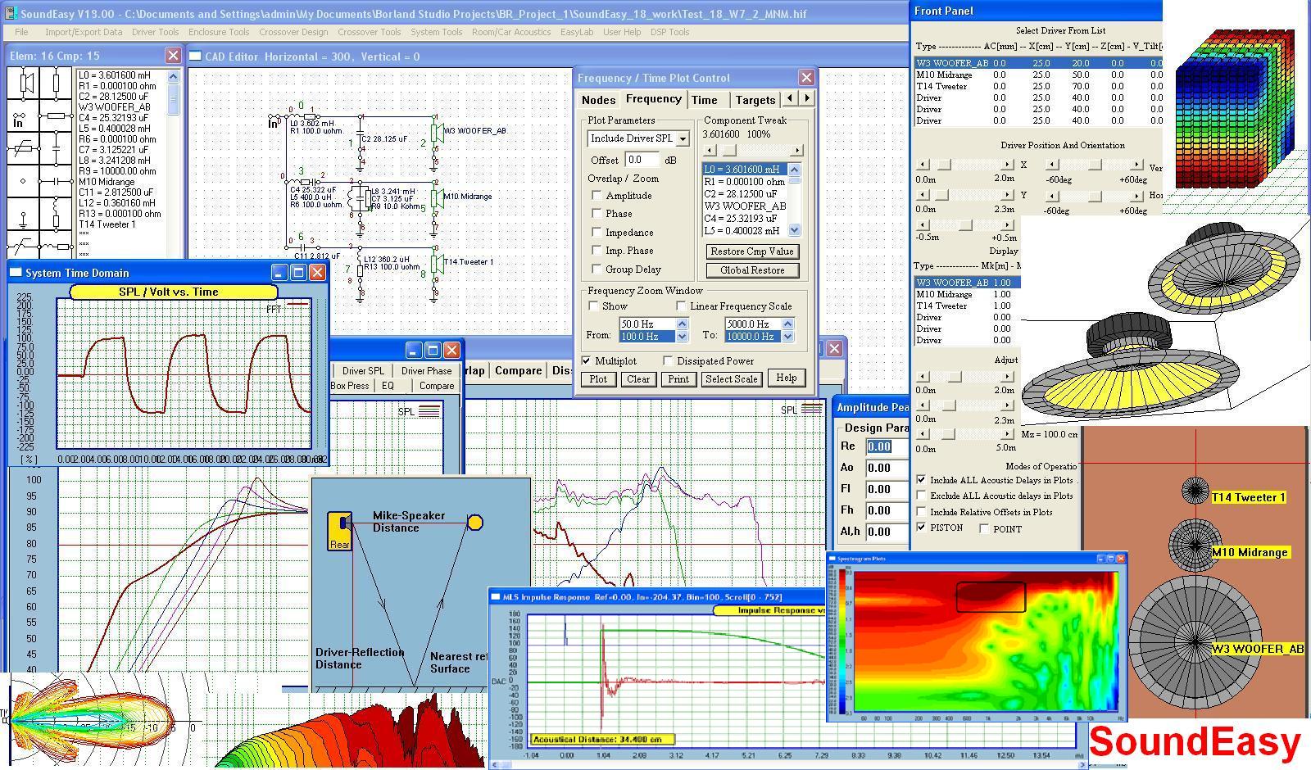Select 'T14 Tweeter' in Front Panel driver list
This screenshot has height=770, width=1311.
tap(1038, 86)
